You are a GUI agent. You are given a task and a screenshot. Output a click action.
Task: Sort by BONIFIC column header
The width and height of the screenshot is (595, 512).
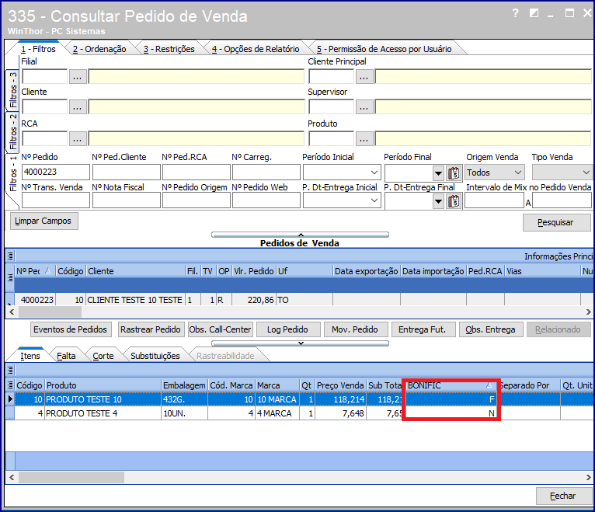click(x=451, y=385)
